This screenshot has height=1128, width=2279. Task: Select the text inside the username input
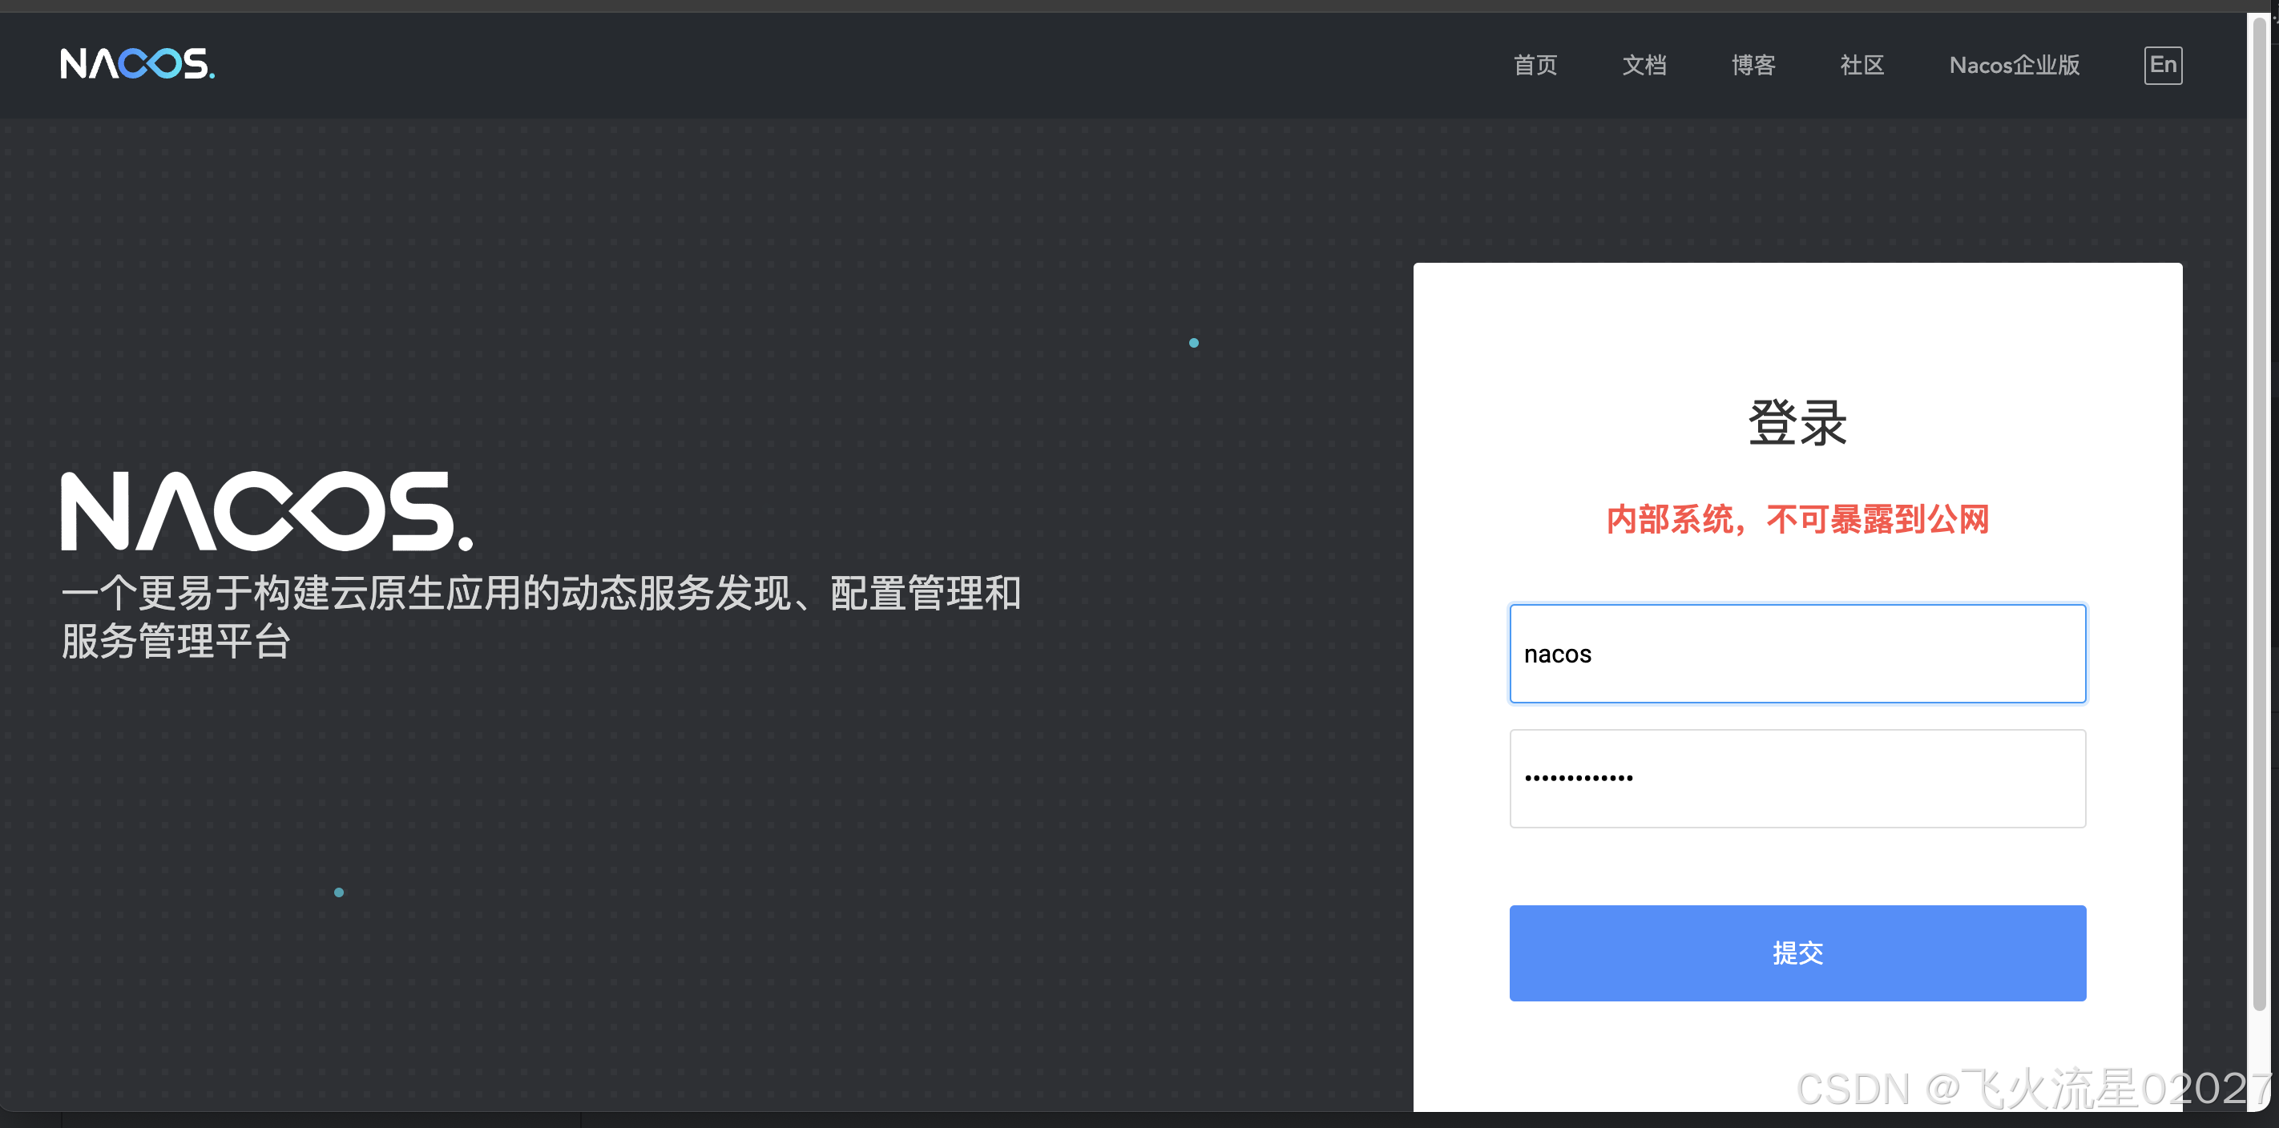pos(1557,653)
